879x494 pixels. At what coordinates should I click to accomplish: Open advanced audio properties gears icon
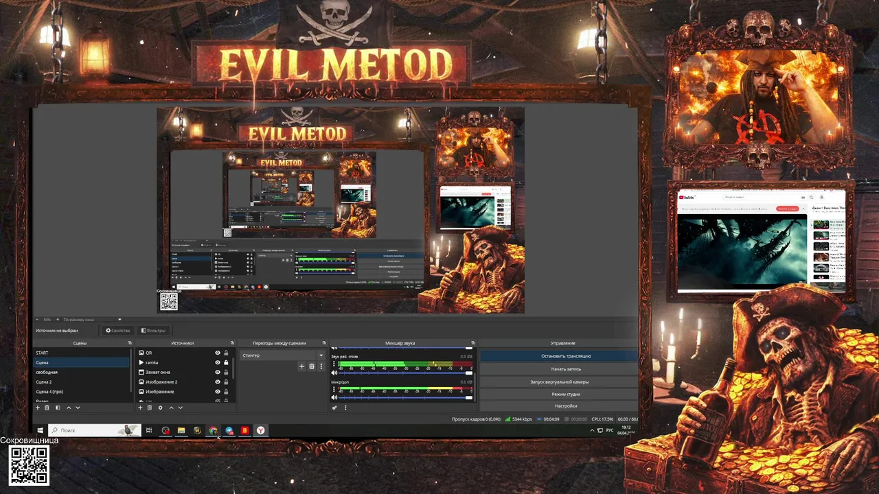[x=334, y=408]
